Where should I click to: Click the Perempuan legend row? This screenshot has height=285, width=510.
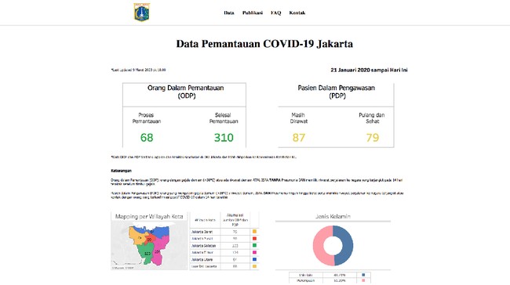pyautogui.click(x=330, y=280)
